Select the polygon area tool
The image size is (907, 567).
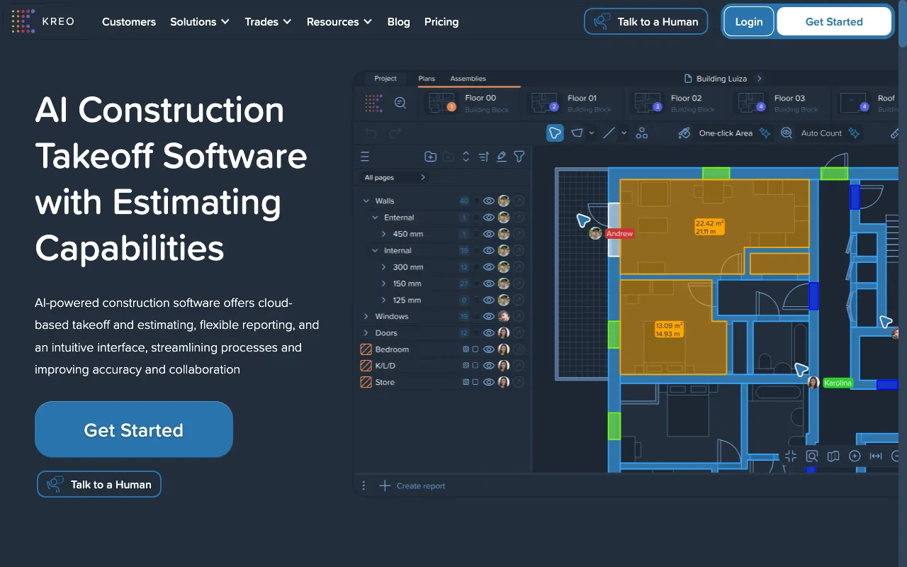tap(578, 133)
